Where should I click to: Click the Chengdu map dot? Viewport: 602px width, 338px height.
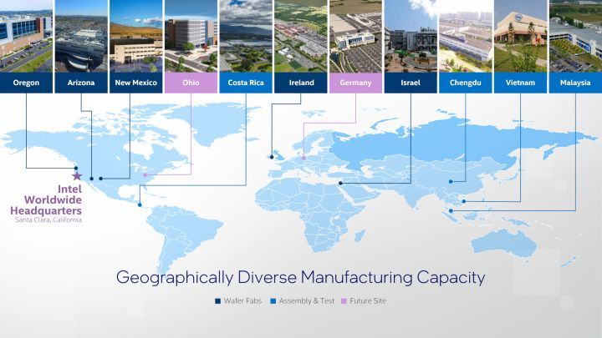(451, 182)
